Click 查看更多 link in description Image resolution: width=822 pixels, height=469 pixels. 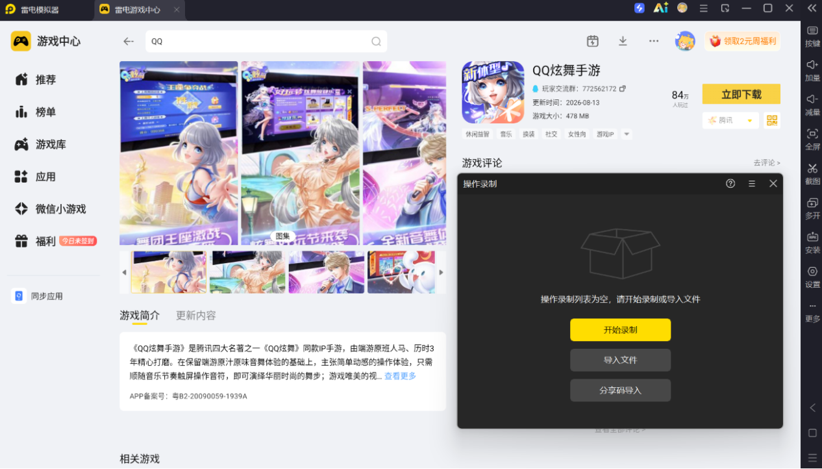click(400, 376)
